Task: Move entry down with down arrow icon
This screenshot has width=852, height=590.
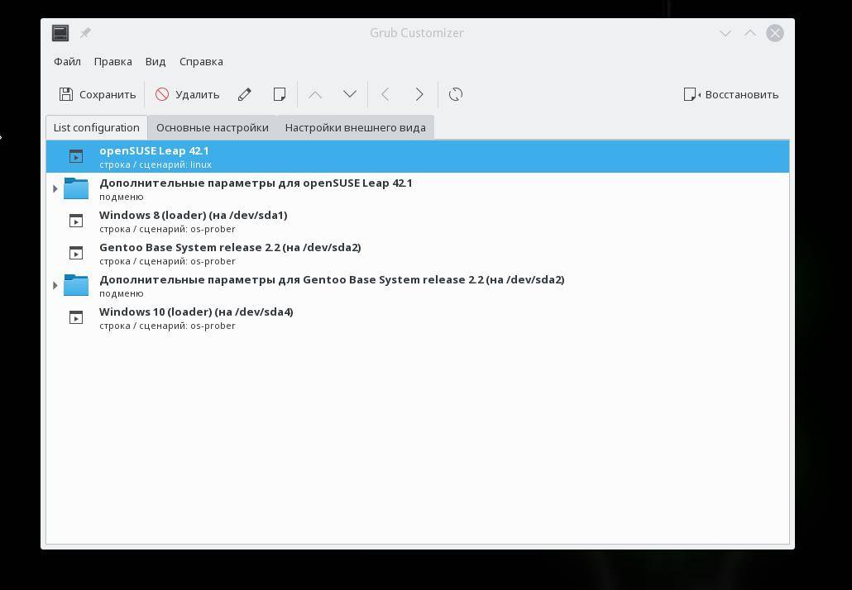Action: pyautogui.click(x=350, y=94)
